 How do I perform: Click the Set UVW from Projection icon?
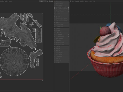pyautogui.click(x=55, y=8)
